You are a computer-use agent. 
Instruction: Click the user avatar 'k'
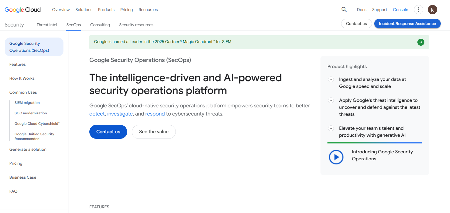tap(432, 10)
